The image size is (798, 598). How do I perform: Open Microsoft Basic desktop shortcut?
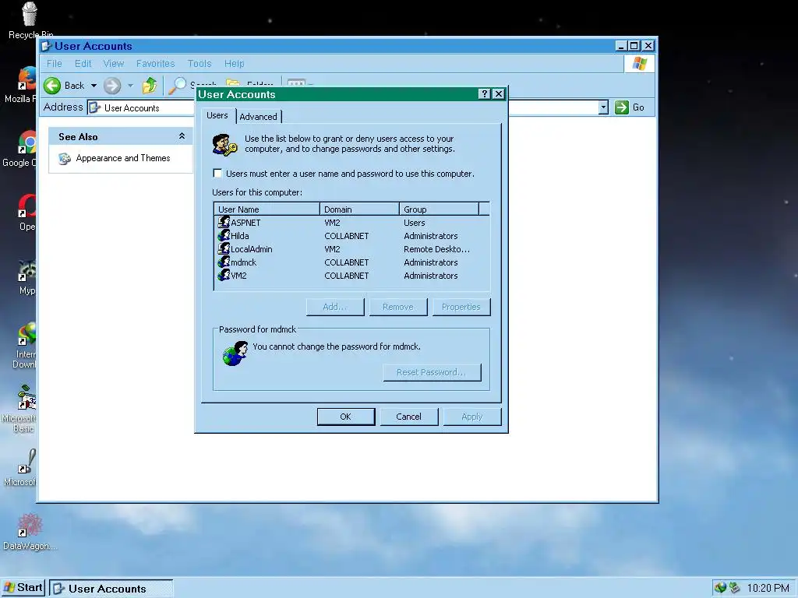[27, 398]
